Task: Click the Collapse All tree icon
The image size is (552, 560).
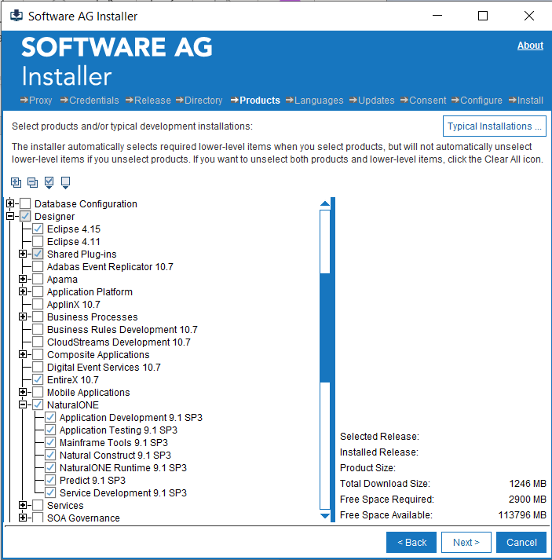Action: [x=32, y=182]
